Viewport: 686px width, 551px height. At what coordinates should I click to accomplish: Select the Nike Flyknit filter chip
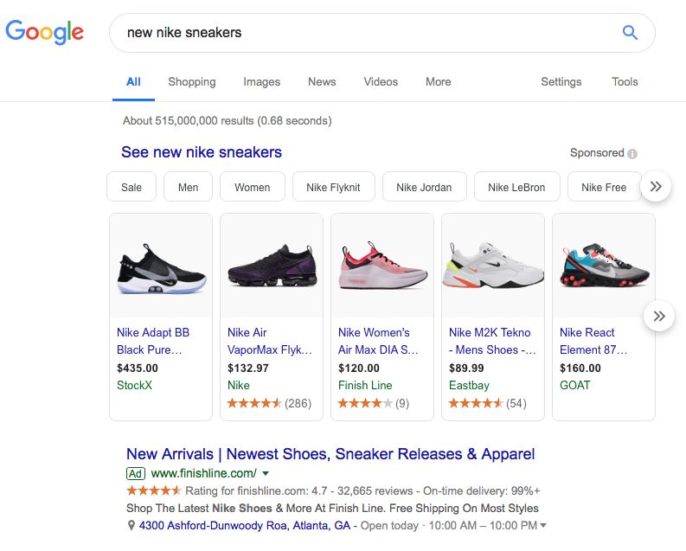[333, 187]
